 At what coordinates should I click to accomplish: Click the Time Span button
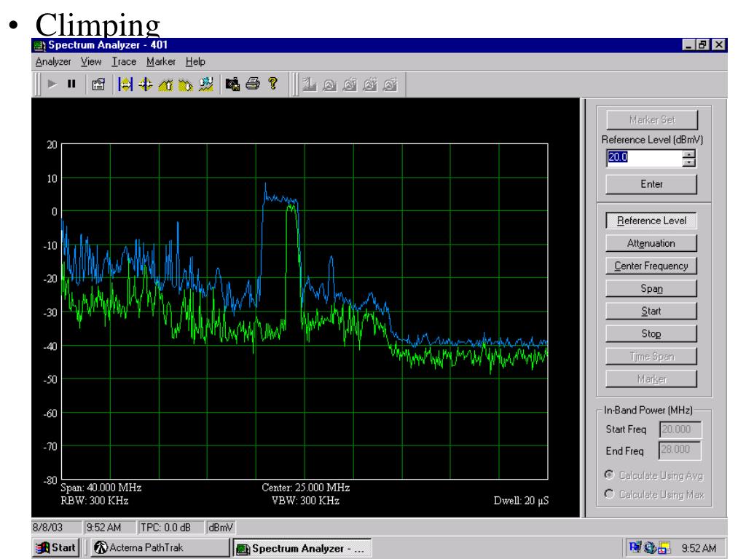(651, 357)
